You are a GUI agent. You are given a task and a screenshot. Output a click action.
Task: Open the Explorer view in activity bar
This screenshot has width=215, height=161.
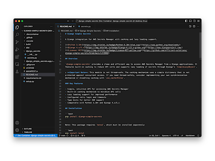17,27
